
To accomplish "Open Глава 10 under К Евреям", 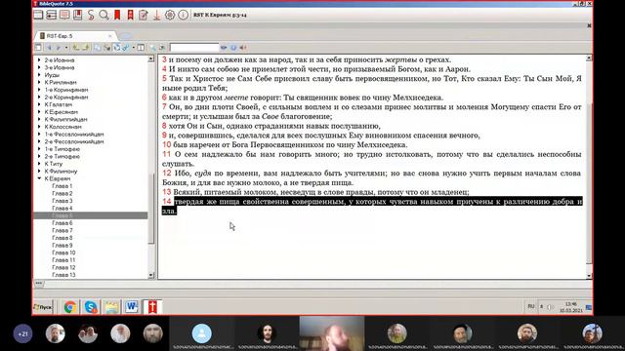I will pos(63,253).
